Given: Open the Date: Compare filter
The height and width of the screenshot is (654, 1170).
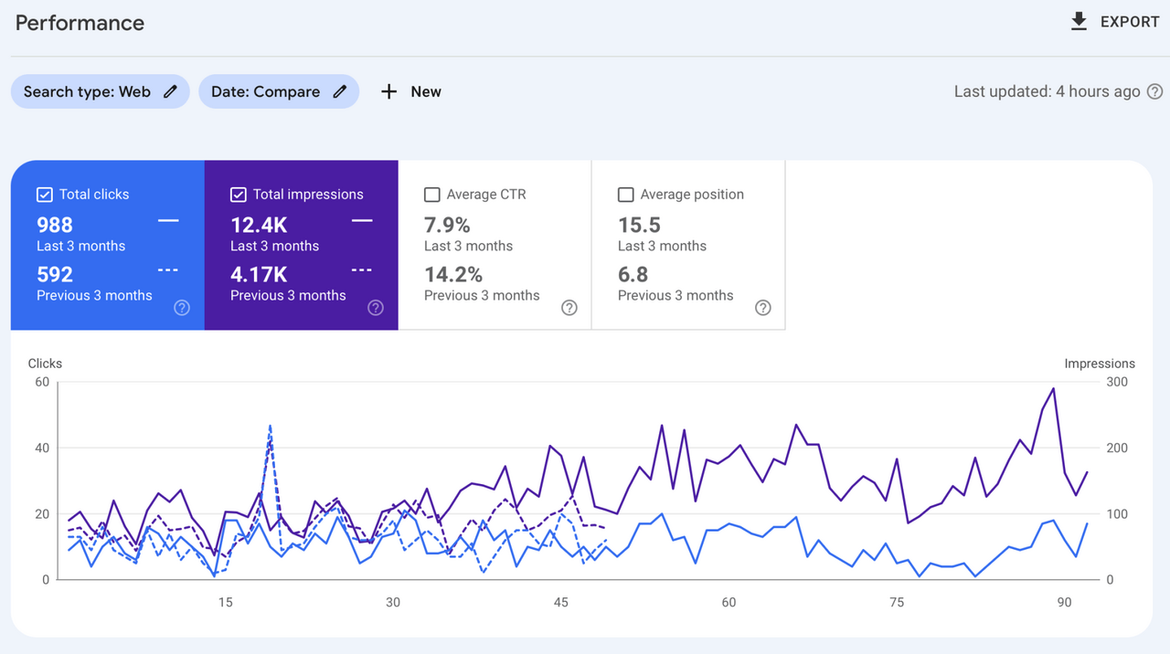Looking at the screenshot, I should point(265,91).
